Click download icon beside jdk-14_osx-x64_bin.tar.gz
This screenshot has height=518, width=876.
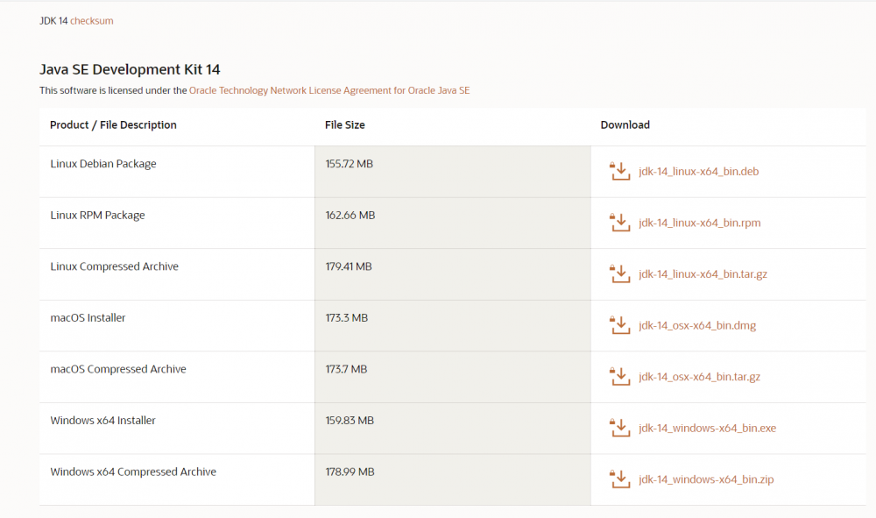point(619,377)
